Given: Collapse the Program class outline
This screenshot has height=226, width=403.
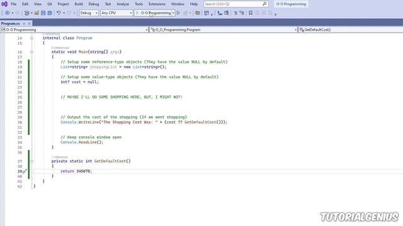Looking at the screenshot, I should (x=31, y=38).
